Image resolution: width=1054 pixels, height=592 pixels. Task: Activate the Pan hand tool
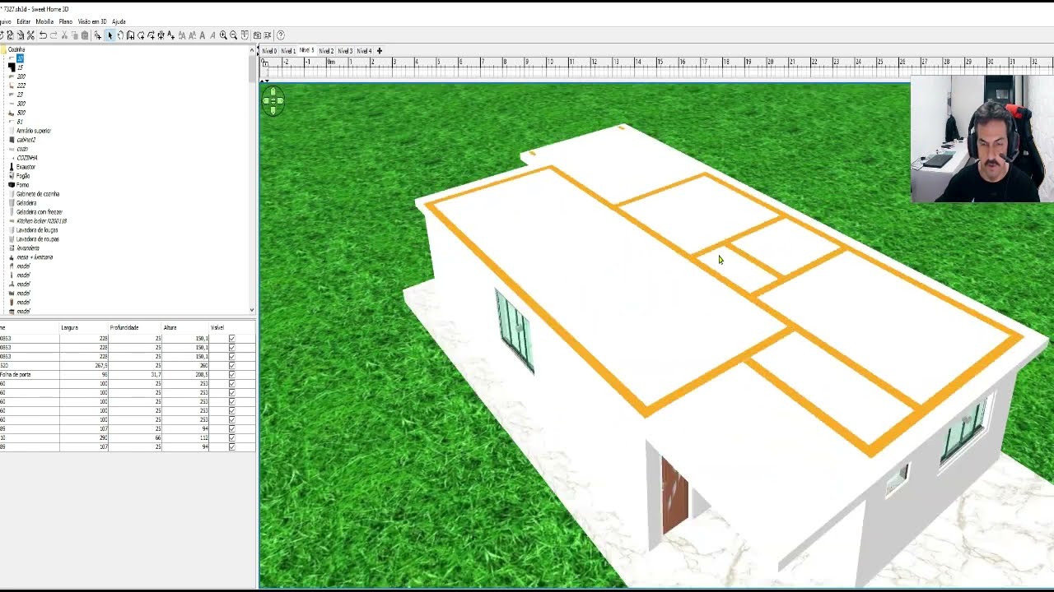[x=120, y=35]
